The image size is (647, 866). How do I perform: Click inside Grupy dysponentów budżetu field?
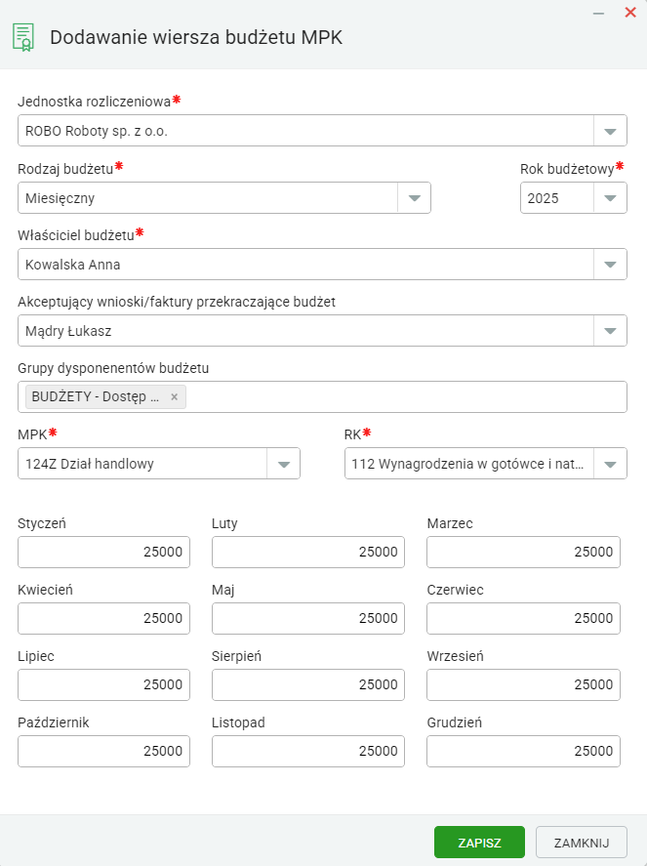click(406, 397)
